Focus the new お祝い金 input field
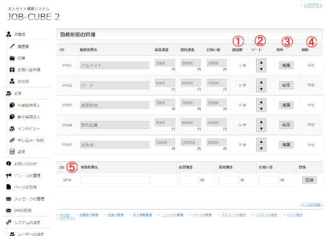This screenshot has height=236, width=326. (x=269, y=180)
